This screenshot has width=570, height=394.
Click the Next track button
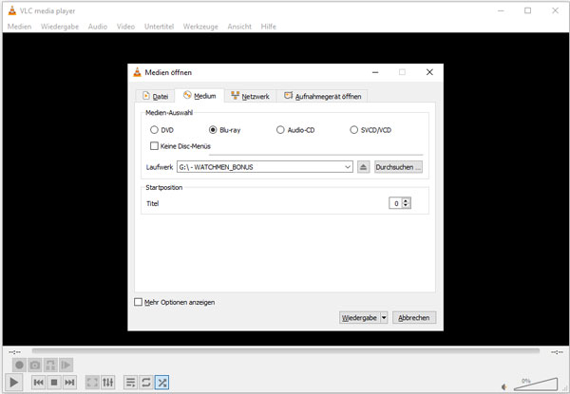pyautogui.click(x=69, y=383)
